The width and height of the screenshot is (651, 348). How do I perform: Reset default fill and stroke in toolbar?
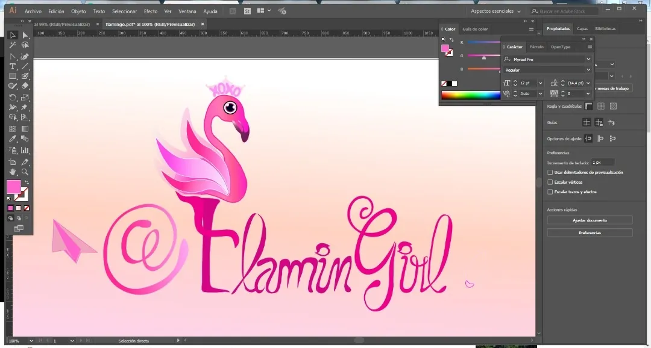point(9,199)
